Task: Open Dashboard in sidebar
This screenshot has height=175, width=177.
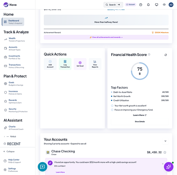Action: pyautogui.click(x=13, y=22)
